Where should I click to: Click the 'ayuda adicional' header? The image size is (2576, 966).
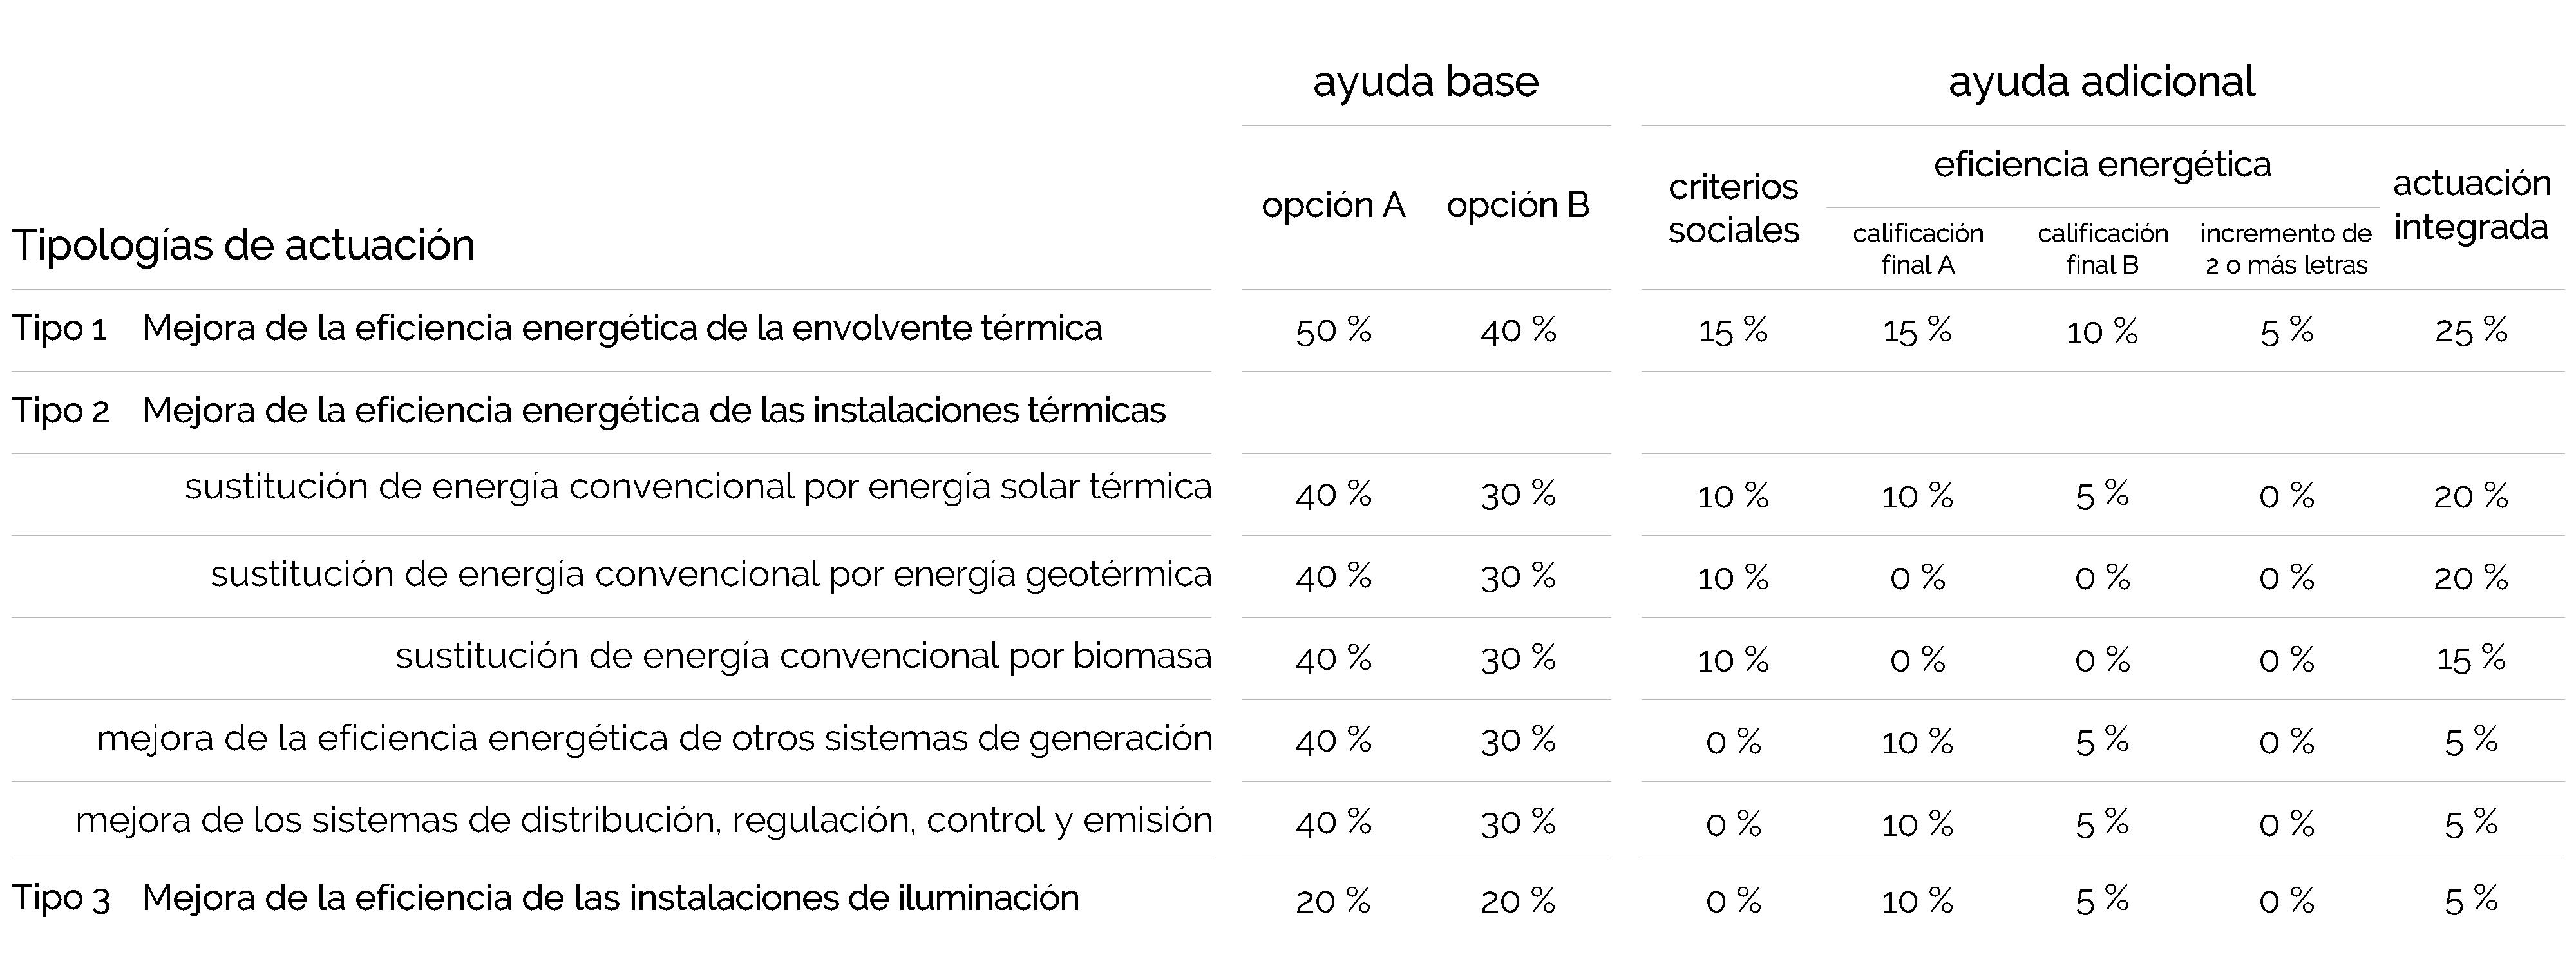click(2101, 82)
